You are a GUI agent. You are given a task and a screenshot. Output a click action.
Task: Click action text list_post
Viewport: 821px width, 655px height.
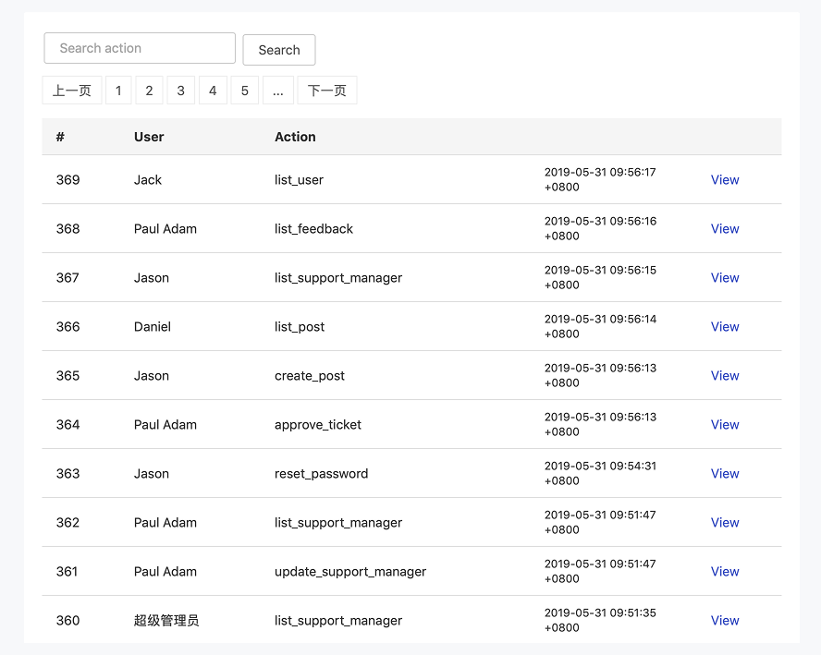tap(300, 326)
